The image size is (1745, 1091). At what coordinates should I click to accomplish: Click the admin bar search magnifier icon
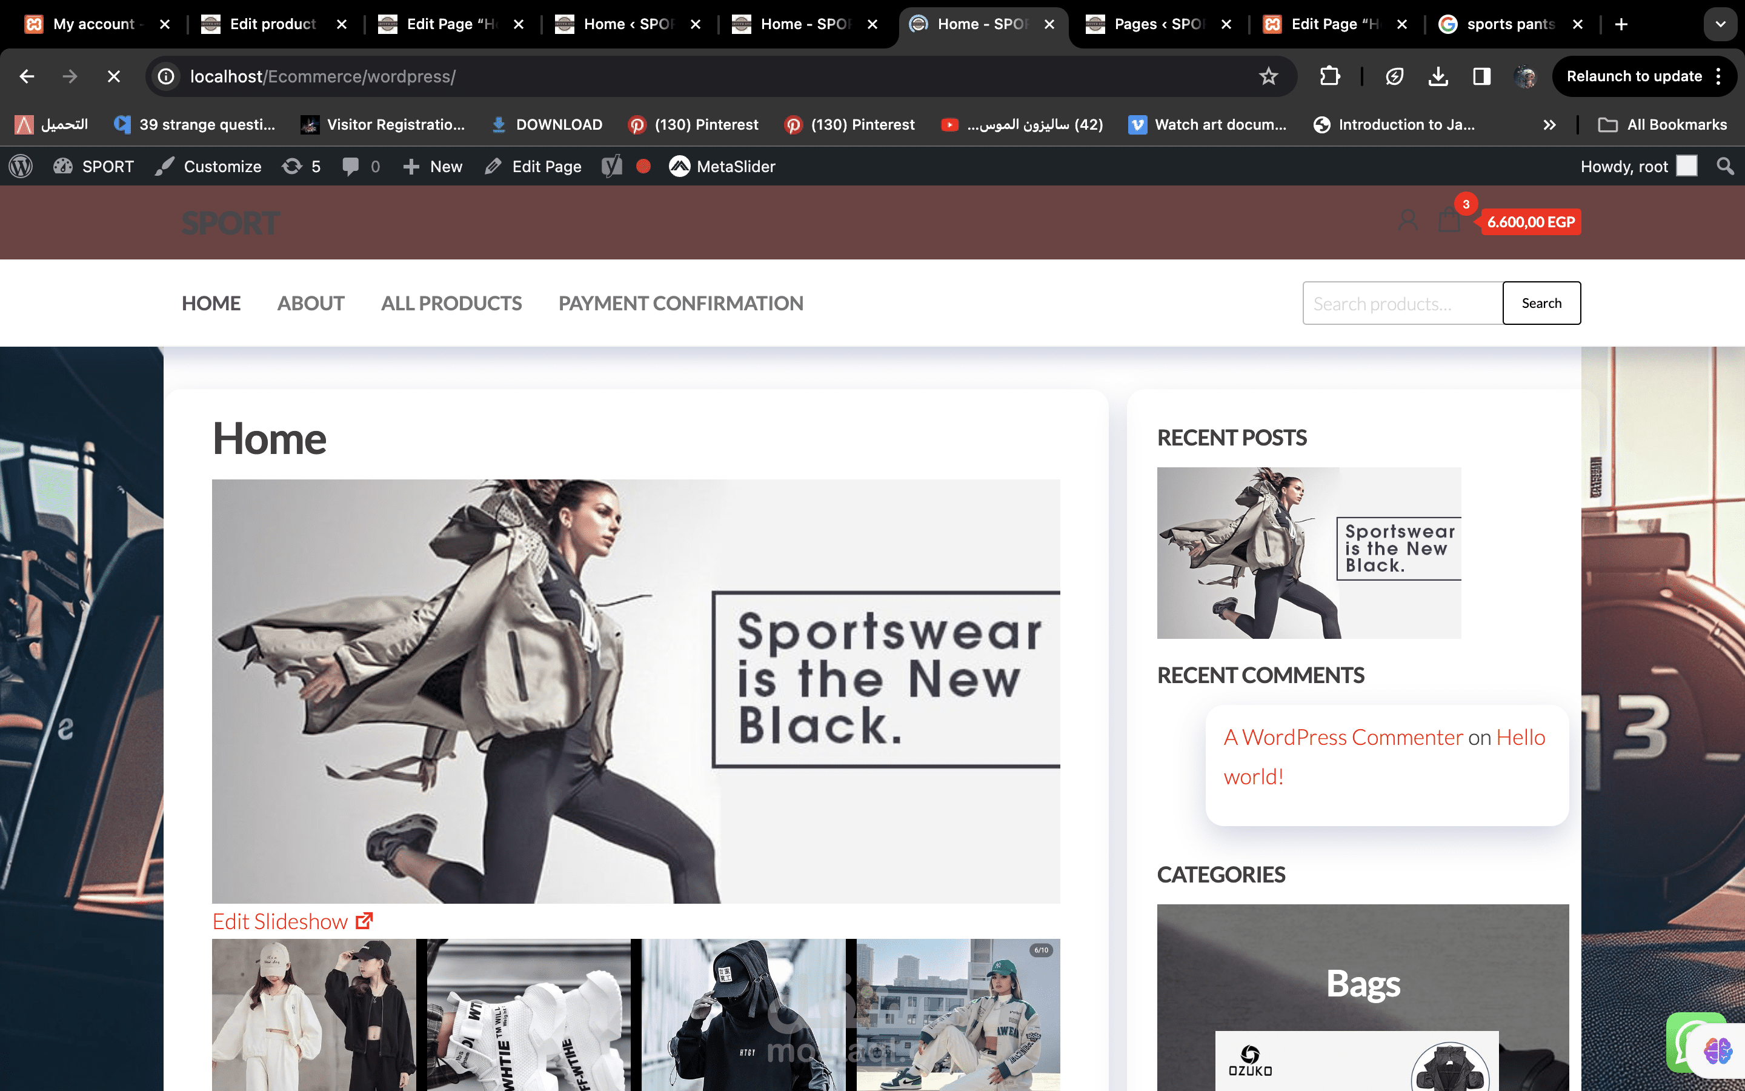click(1725, 167)
